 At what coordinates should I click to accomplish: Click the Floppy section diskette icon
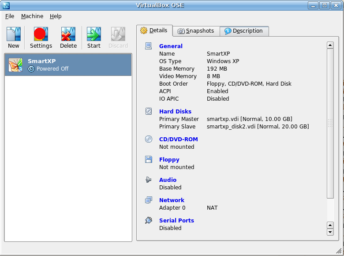[x=149, y=159]
